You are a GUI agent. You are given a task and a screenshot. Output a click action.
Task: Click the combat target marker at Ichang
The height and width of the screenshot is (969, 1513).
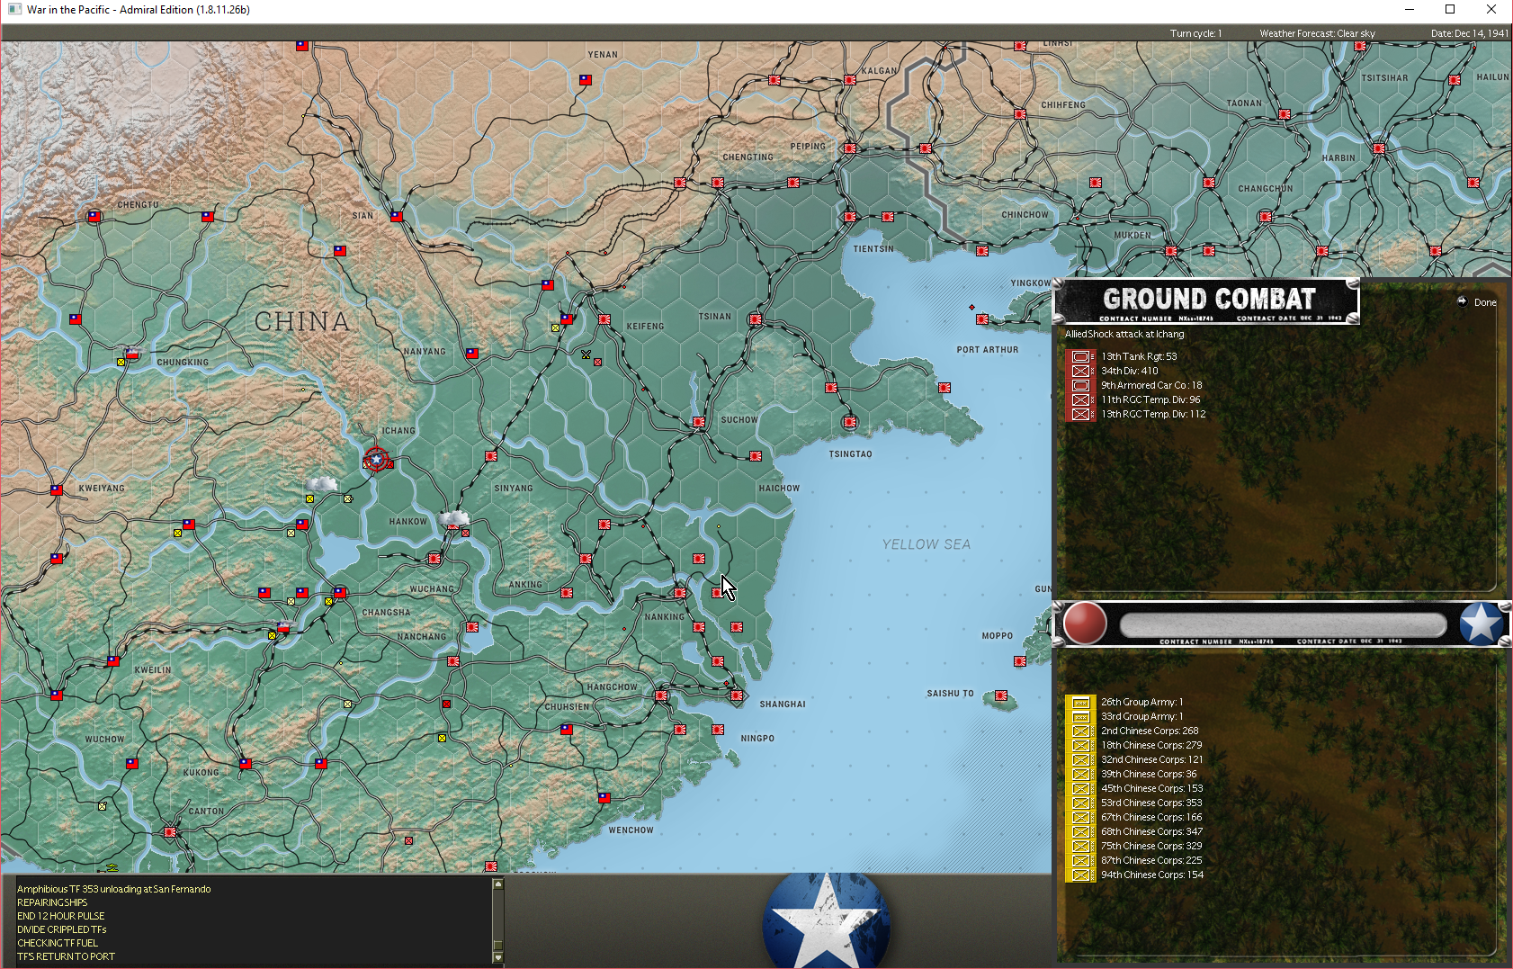click(x=376, y=460)
